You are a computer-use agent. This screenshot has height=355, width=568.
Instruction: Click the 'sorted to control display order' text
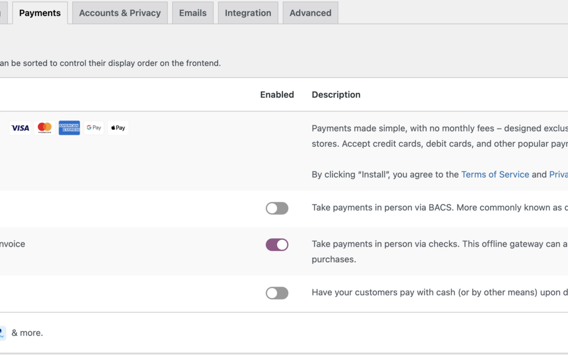pyautogui.click(x=110, y=63)
